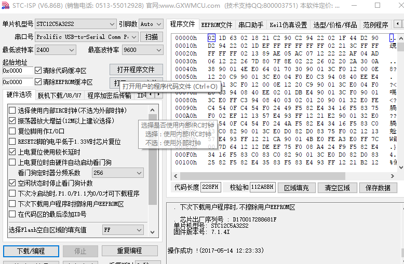404x264 pixels.
Task: Click hex view horizontal scroll left arrow
Action: [x=176, y=176]
